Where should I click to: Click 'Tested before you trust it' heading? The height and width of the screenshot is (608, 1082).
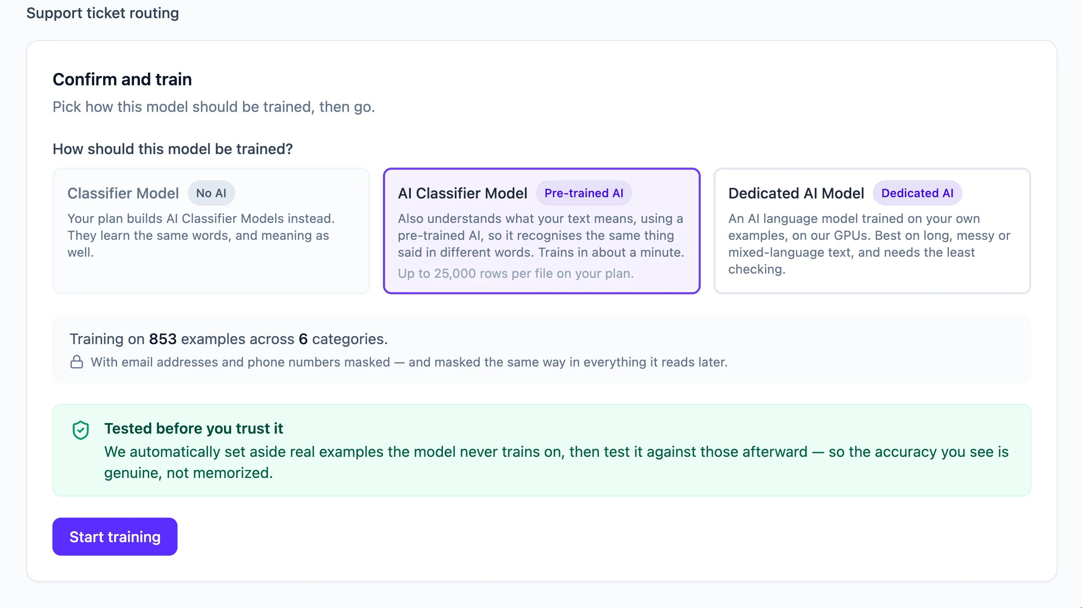194,429
